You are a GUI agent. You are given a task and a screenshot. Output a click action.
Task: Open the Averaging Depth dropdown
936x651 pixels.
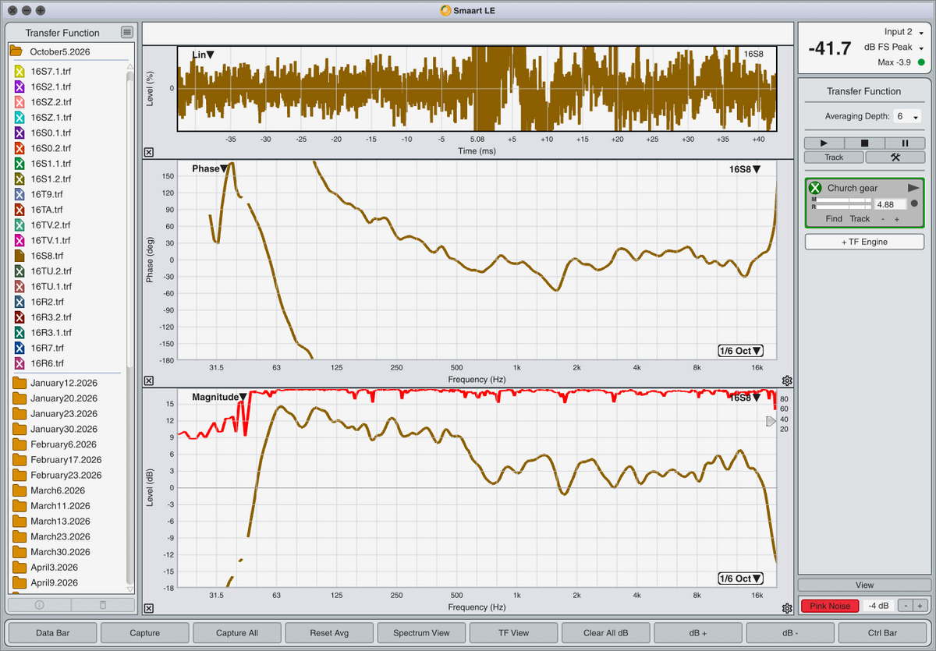point(908,116)
